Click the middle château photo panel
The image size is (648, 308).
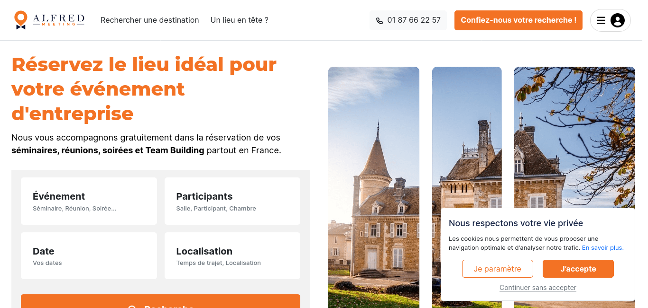tap(467, 137)
